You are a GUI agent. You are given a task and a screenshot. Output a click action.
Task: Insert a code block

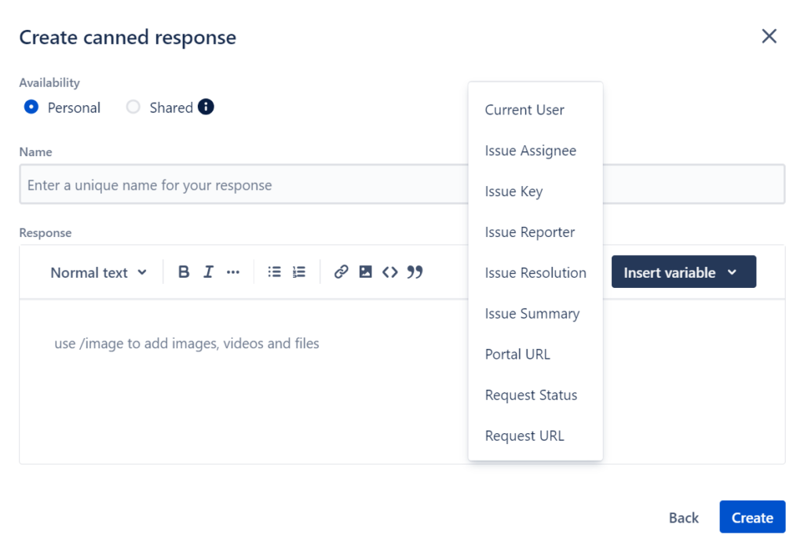(x=390, y=271)
